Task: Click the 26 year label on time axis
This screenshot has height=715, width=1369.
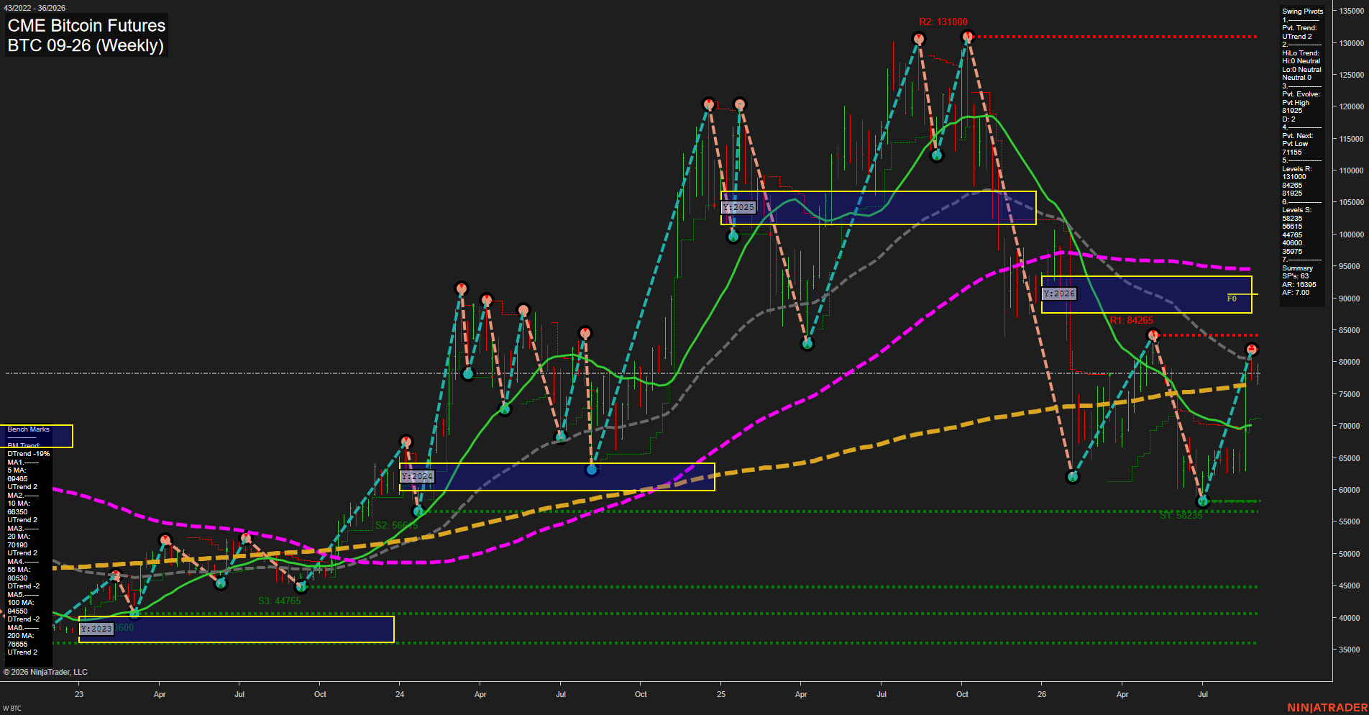Action: (1042, 694)
